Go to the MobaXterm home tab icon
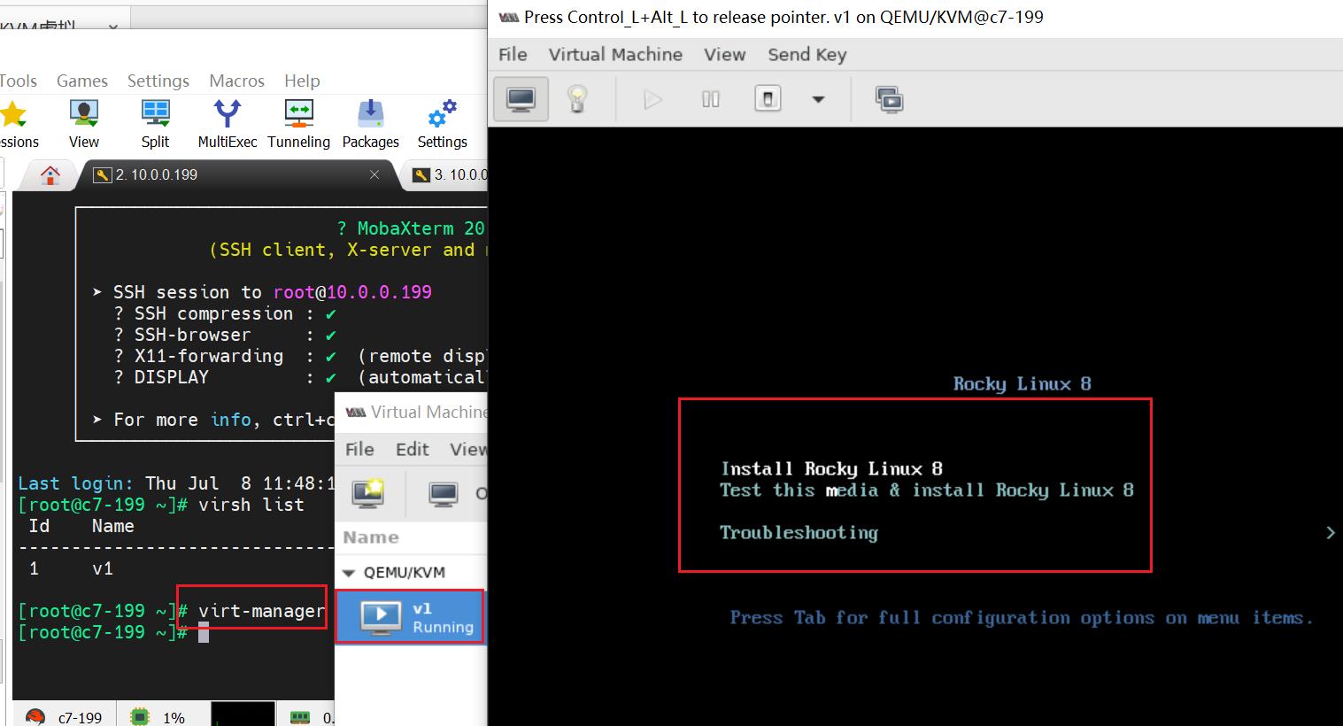Image resolution: width=1343 pixels, height=726 pixels. pos(50,174)
